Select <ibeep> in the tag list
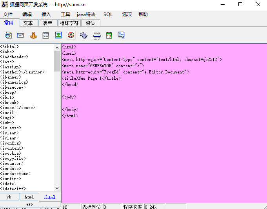This screenshot has height=209, width=267. [8, 92]
